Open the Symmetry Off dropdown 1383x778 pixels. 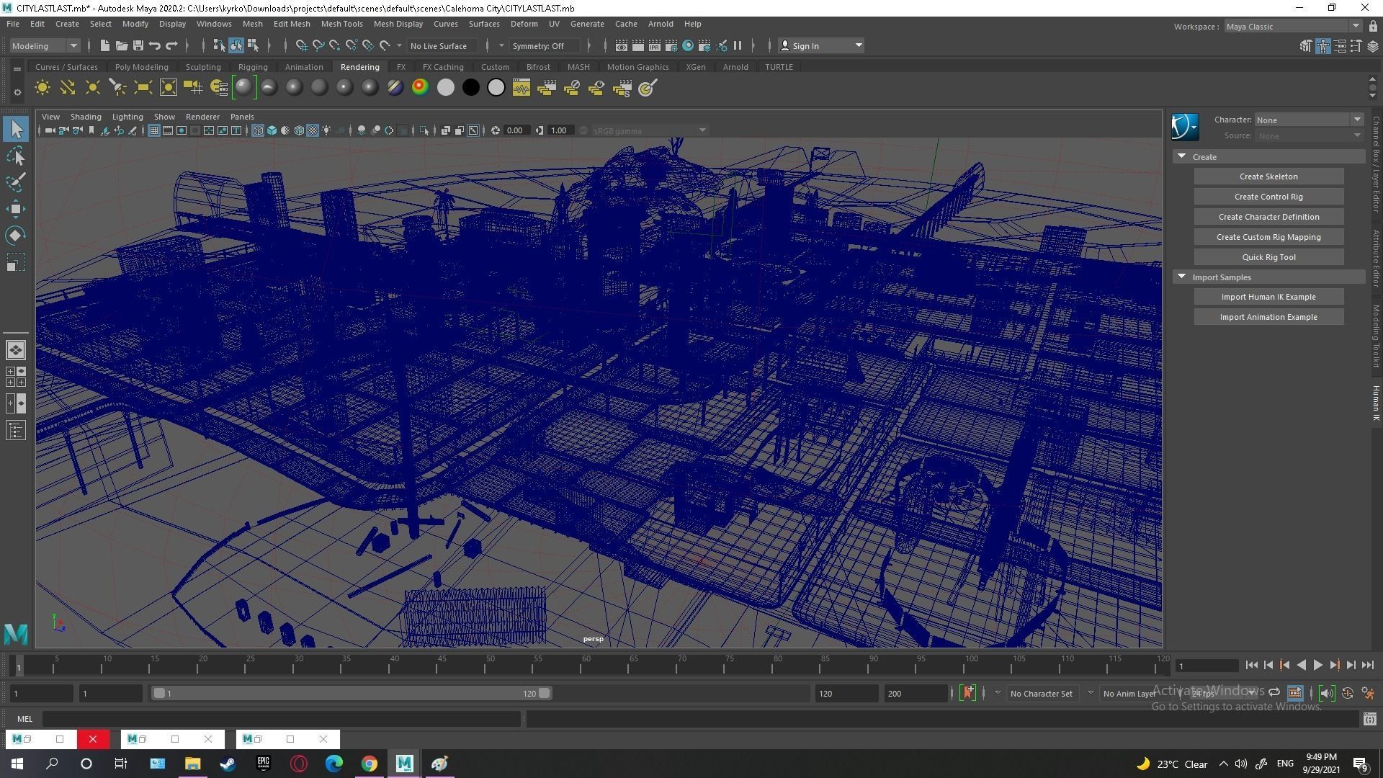544,45
